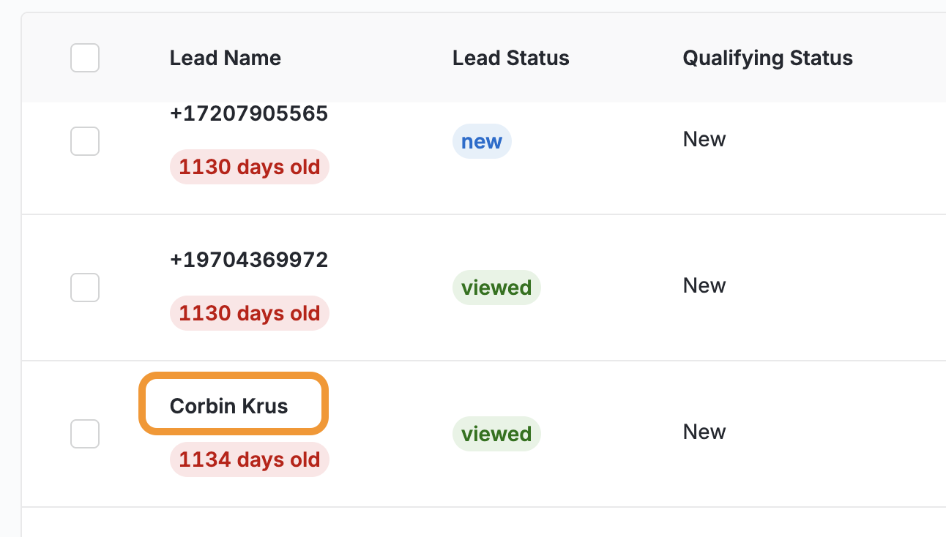Click the empty row below Corbin Krus
The width and height of the screenshot is (946, 537).
pyautogui.click(x=484, y=522)
